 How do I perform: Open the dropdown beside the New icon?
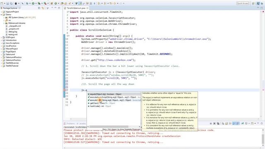pos(5,3)
